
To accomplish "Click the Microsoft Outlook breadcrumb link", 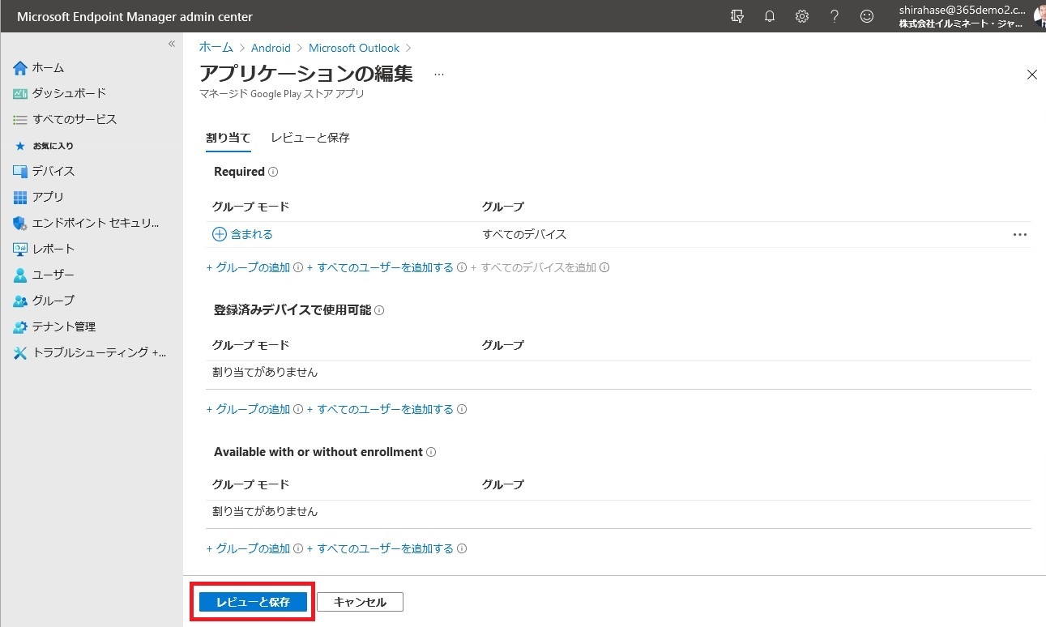I will (354, 48).
